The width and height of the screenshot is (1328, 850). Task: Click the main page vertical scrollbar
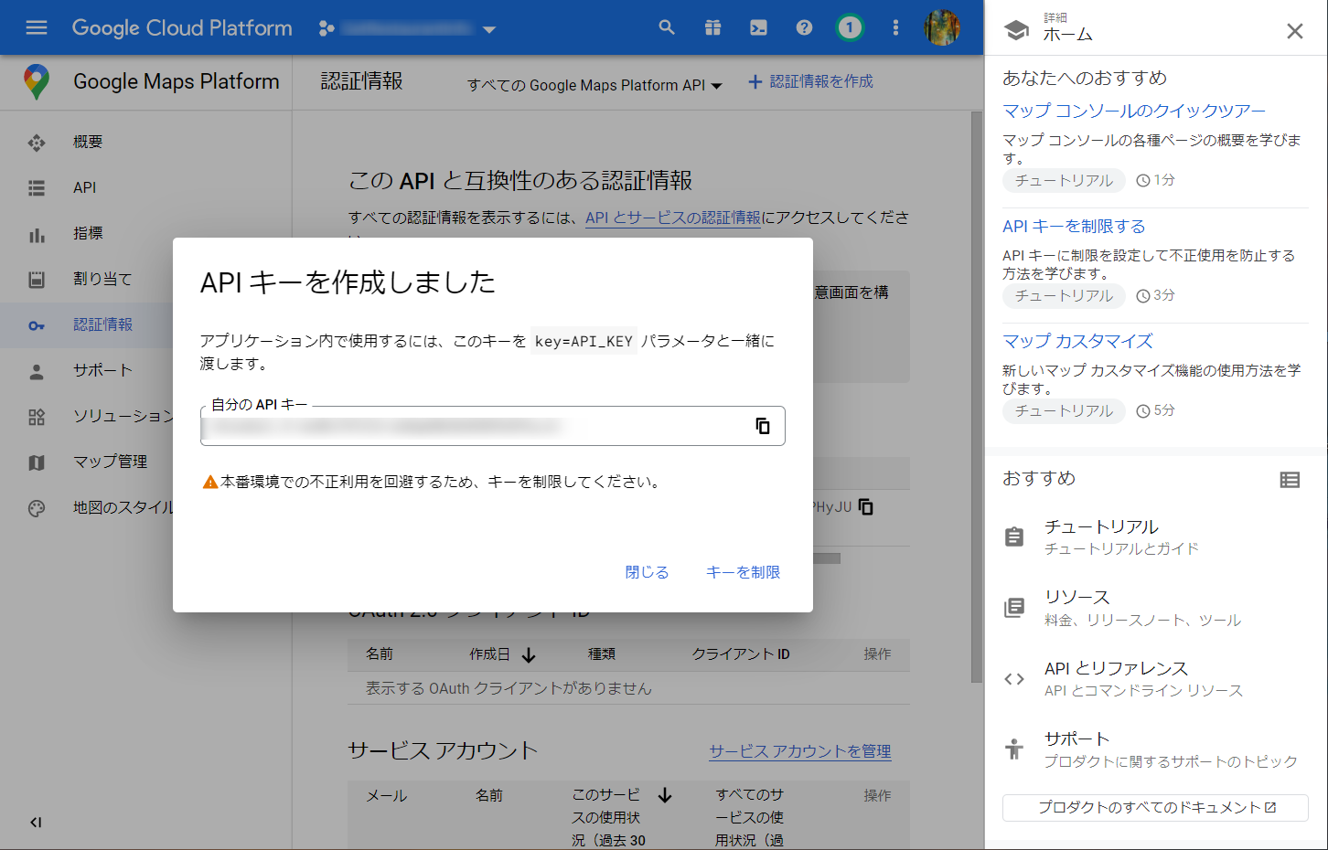click(x=977, y=398)
